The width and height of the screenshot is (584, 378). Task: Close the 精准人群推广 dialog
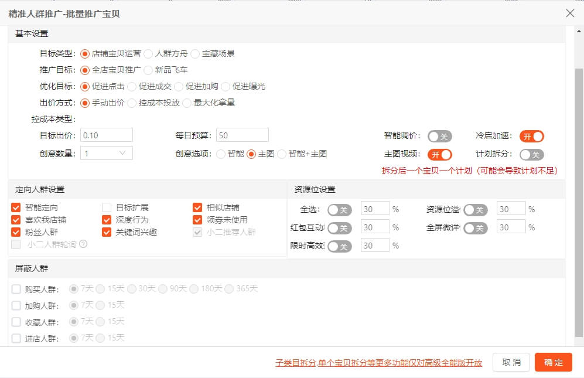570,13
